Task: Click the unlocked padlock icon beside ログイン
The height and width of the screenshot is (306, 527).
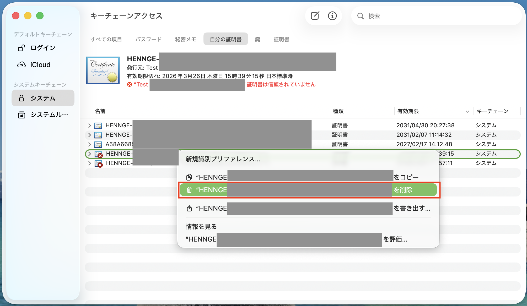Action: (x=21, y=48)
